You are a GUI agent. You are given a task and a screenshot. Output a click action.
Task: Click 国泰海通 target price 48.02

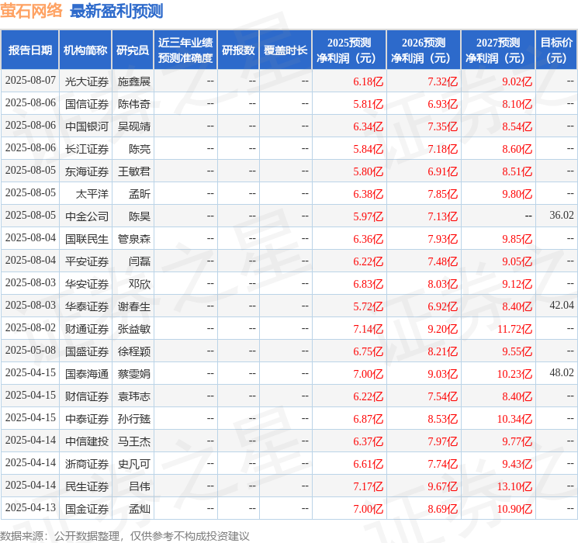tap(562, 372)
